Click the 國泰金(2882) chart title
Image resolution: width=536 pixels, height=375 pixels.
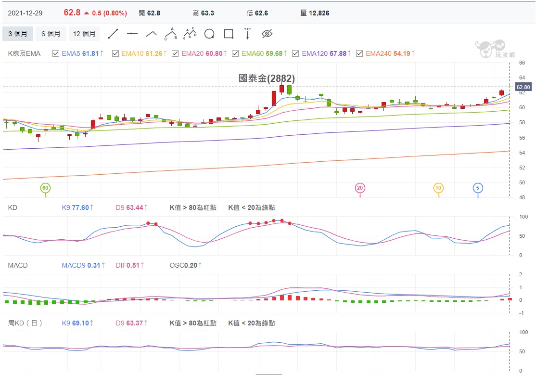coord(267,78)
